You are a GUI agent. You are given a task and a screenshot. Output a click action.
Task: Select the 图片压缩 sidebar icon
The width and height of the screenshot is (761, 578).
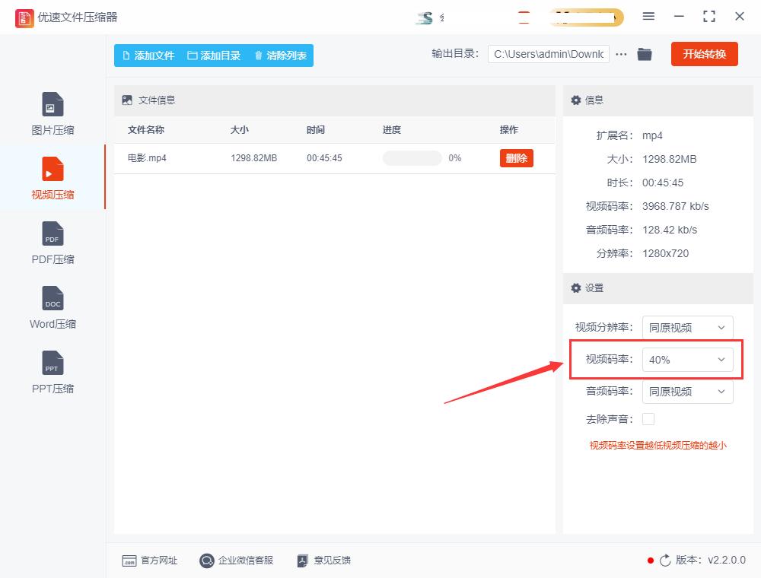(x=52, y=113)
